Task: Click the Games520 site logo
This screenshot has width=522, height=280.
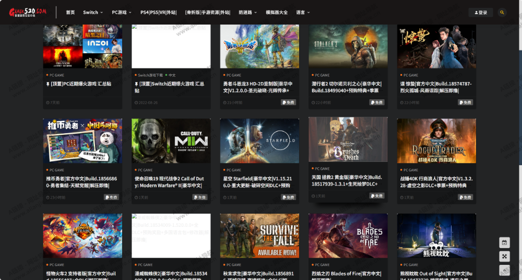Action: click(x=28, y=13)
